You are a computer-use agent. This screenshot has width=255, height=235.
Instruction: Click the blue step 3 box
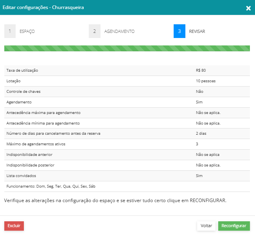coord(180,31)
